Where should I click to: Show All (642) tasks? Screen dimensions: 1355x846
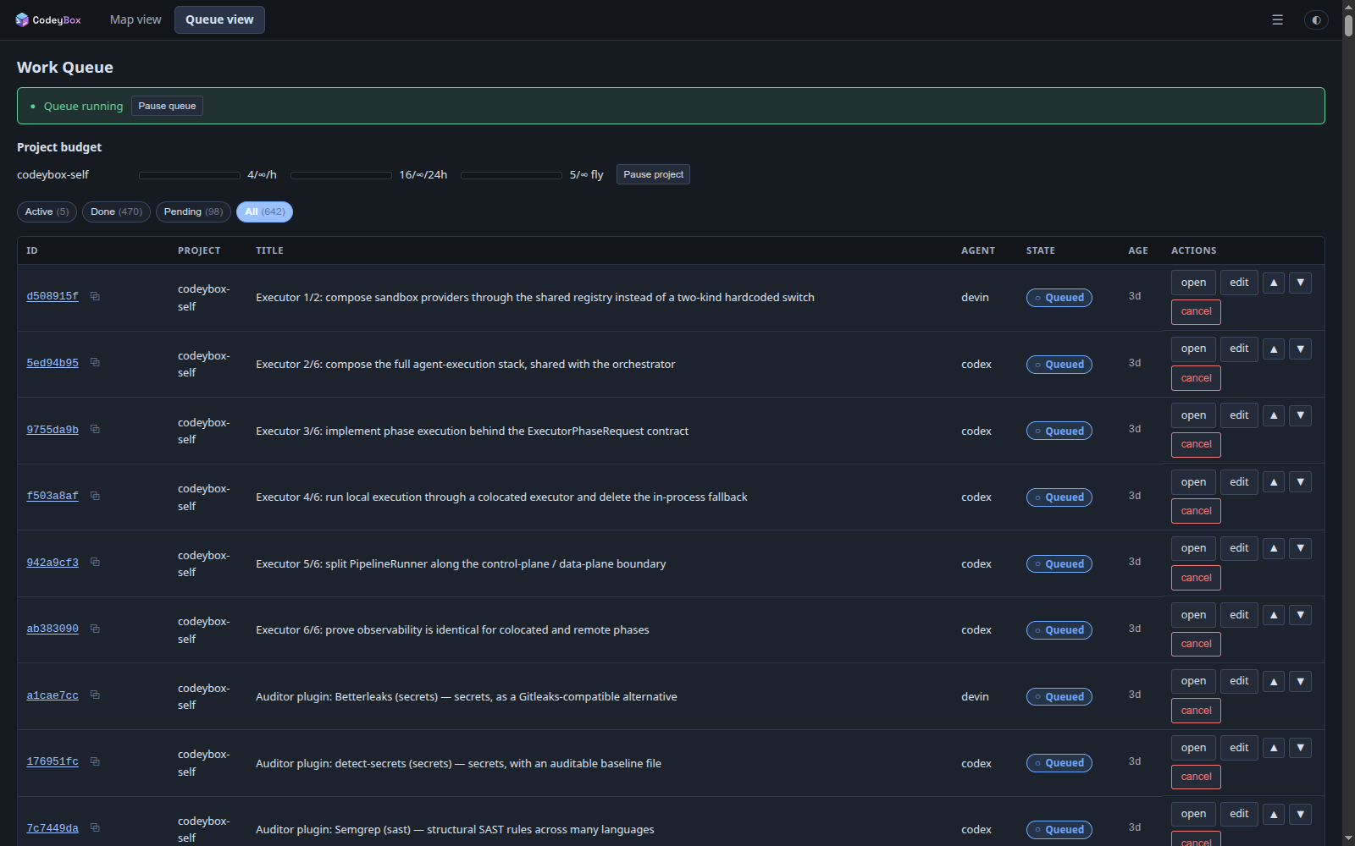pyautogui.click(x=264, y=211)
